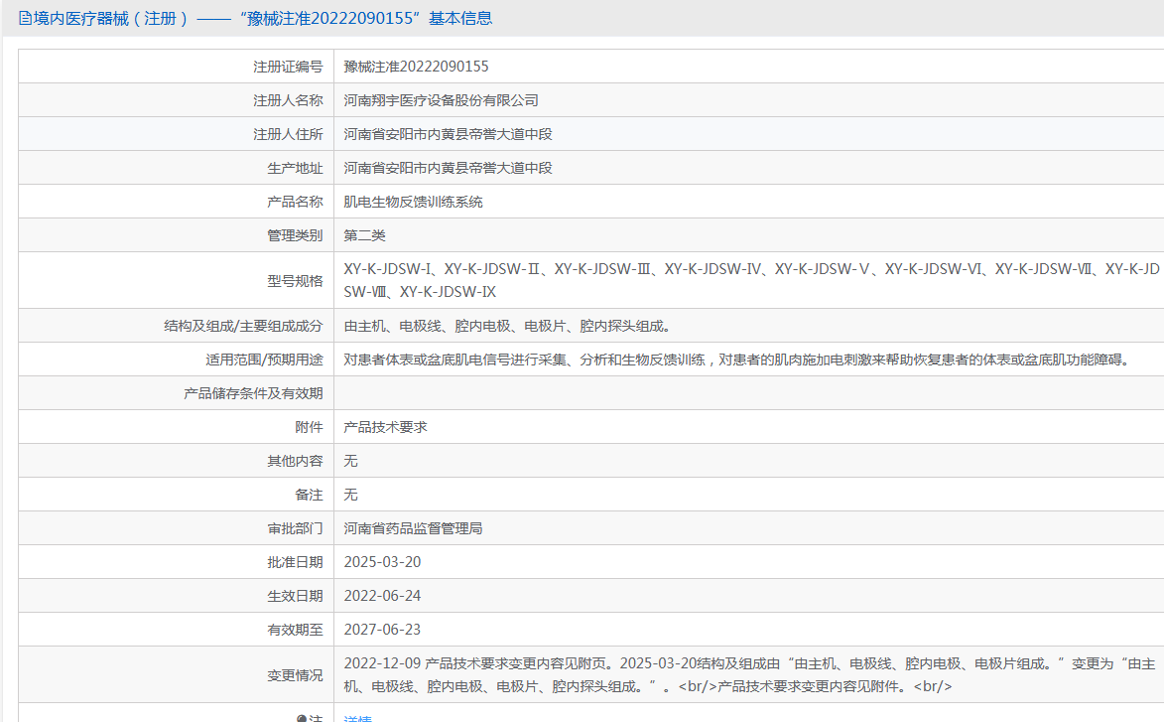
Task: Click the 有效期至 label
Action: pos(295,630)
